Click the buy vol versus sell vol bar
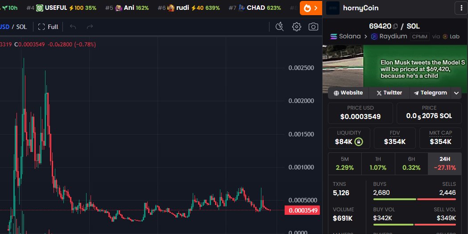Image resolution: width=468 pixels, height=234 pixels. click(x=414, y=225)
